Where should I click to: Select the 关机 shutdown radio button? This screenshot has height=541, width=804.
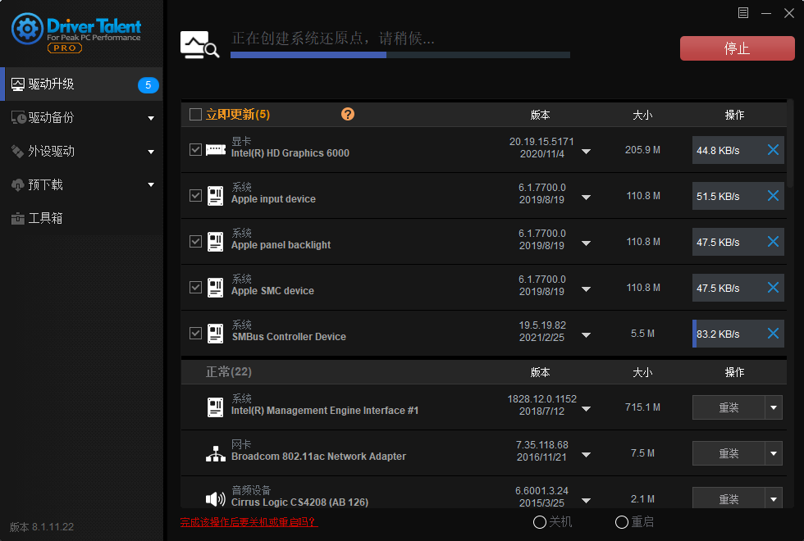click(540, 522)
